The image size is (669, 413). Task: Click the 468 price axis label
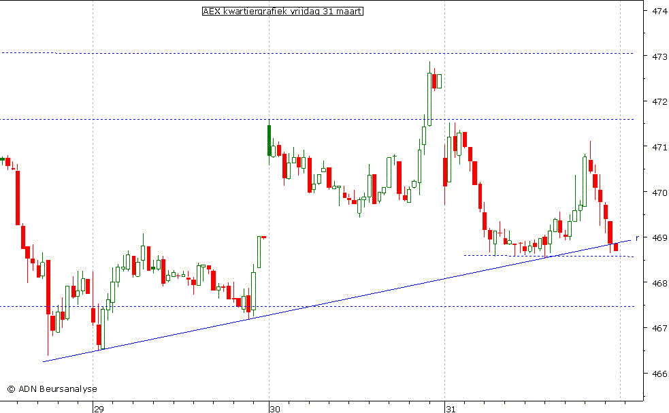click(659, 283)
